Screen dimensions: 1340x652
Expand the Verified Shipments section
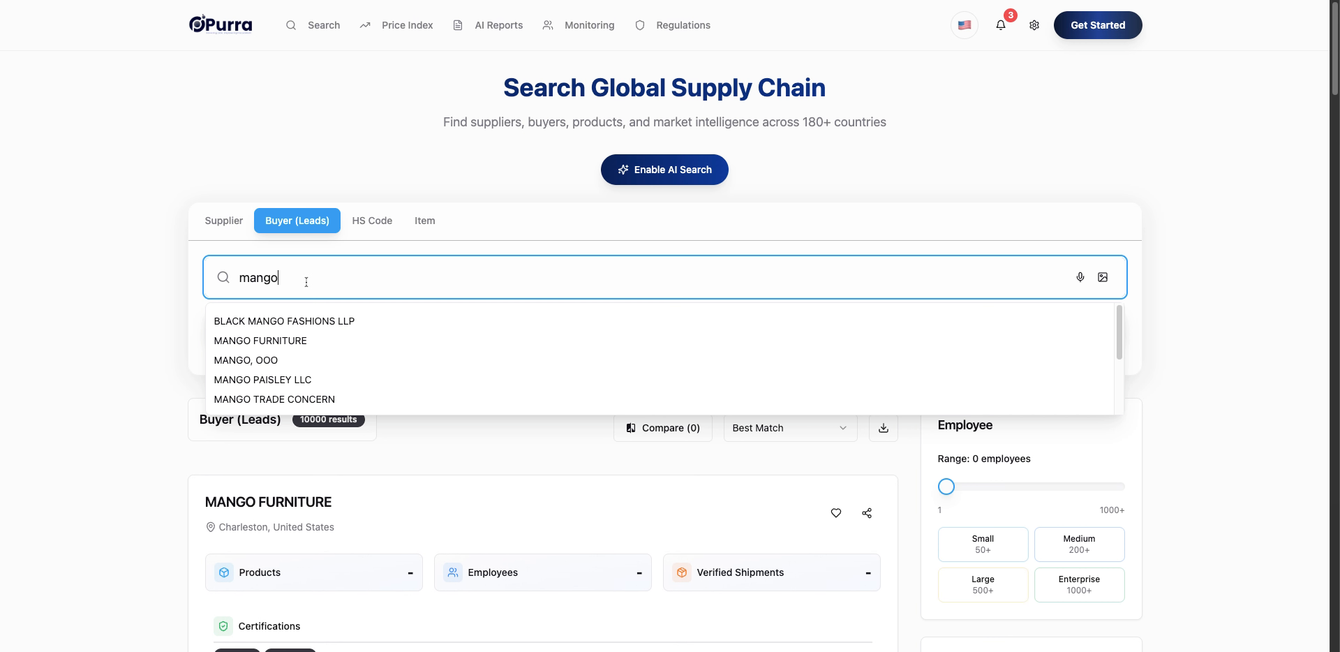tap(772, 572)
